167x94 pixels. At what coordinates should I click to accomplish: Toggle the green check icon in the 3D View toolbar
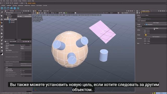point(66,13)
